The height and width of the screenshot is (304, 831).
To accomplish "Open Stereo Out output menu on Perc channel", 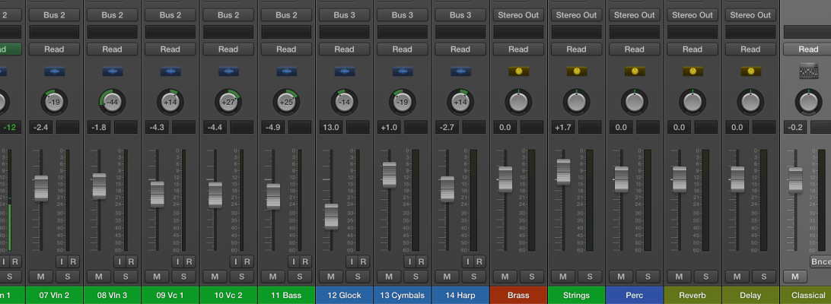I will click(634, 15).
